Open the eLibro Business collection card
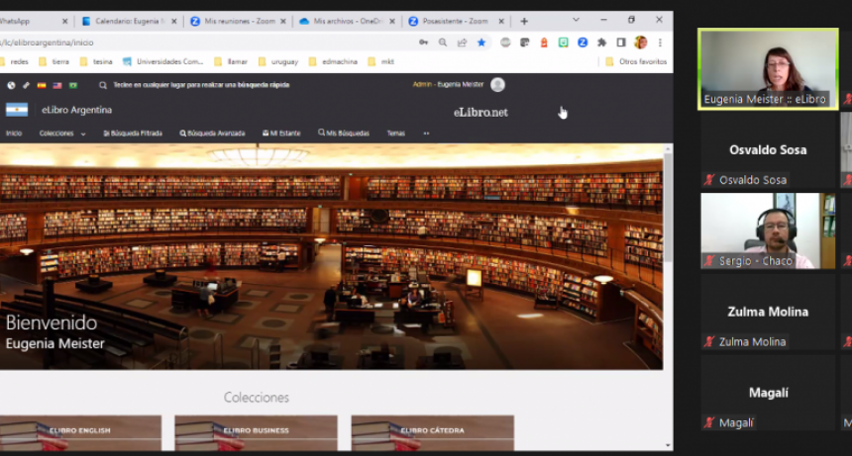852x456 pixels. [x=256, y=432]
